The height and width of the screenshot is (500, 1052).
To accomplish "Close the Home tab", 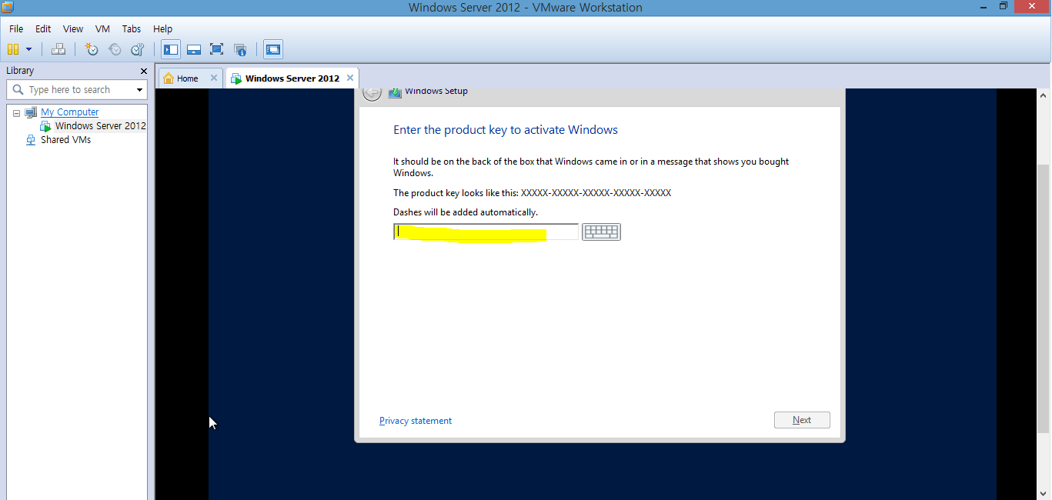I will tap(214, 78).
